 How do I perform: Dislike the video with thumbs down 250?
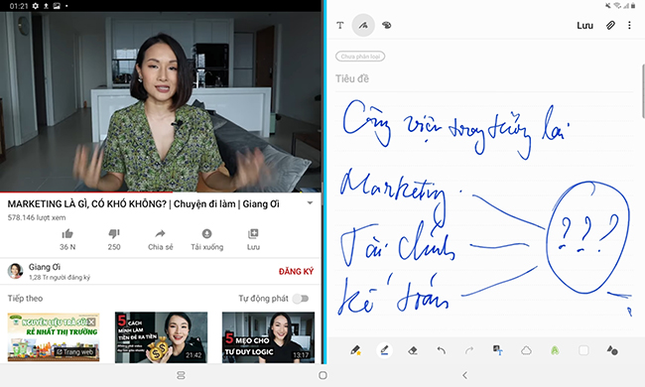114,240
